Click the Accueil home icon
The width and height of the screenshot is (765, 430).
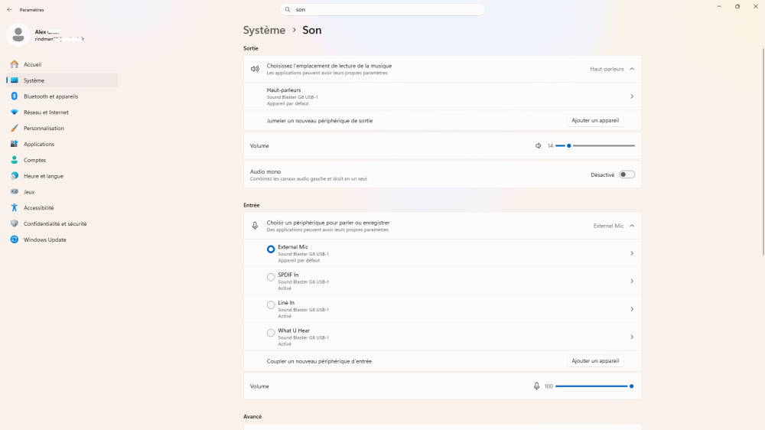click(14, 64)
